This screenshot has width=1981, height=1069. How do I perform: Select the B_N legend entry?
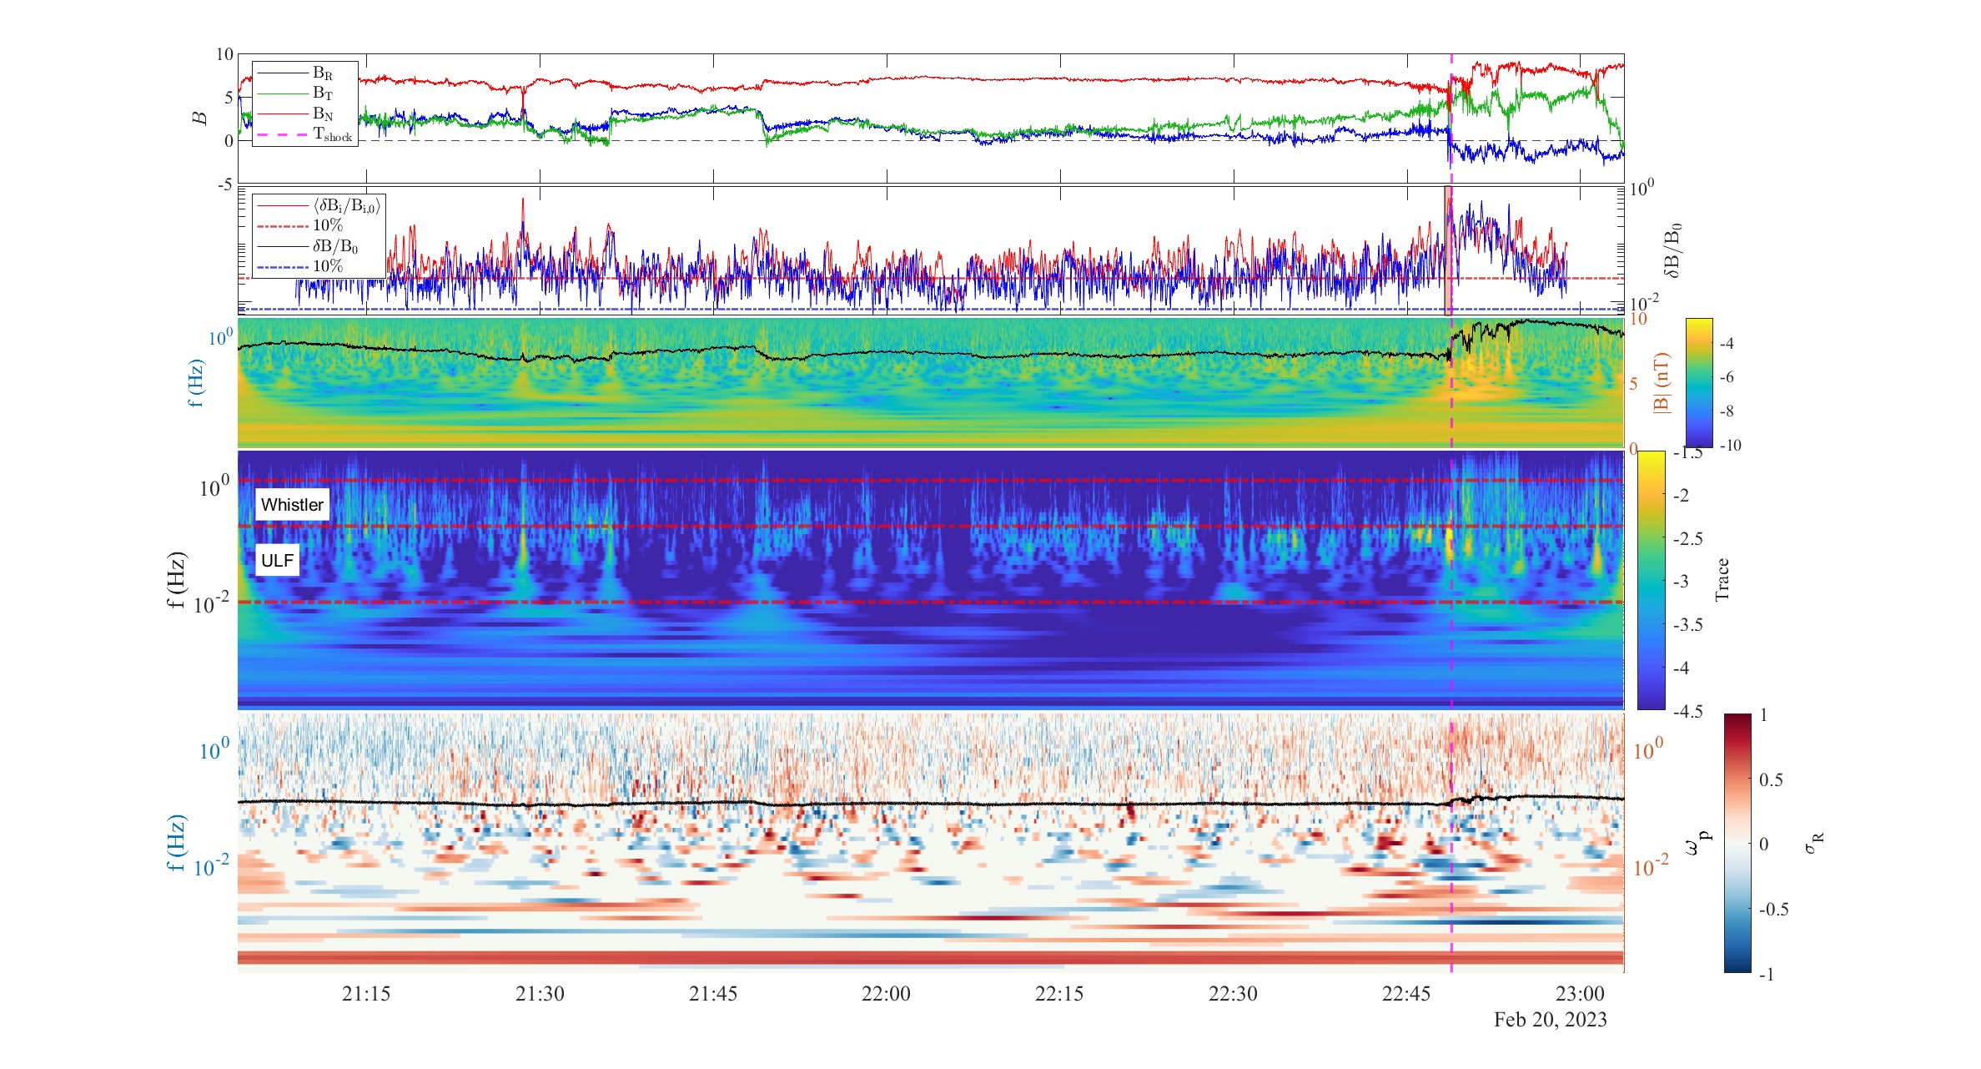click(305, 113)
